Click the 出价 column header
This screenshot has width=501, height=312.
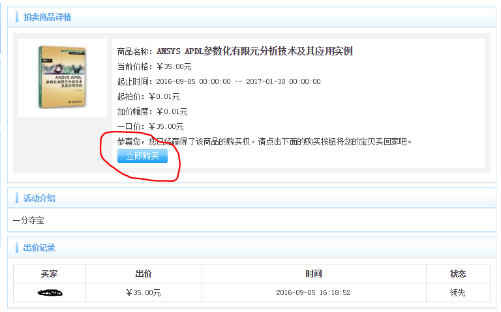(x=144, y=274)
